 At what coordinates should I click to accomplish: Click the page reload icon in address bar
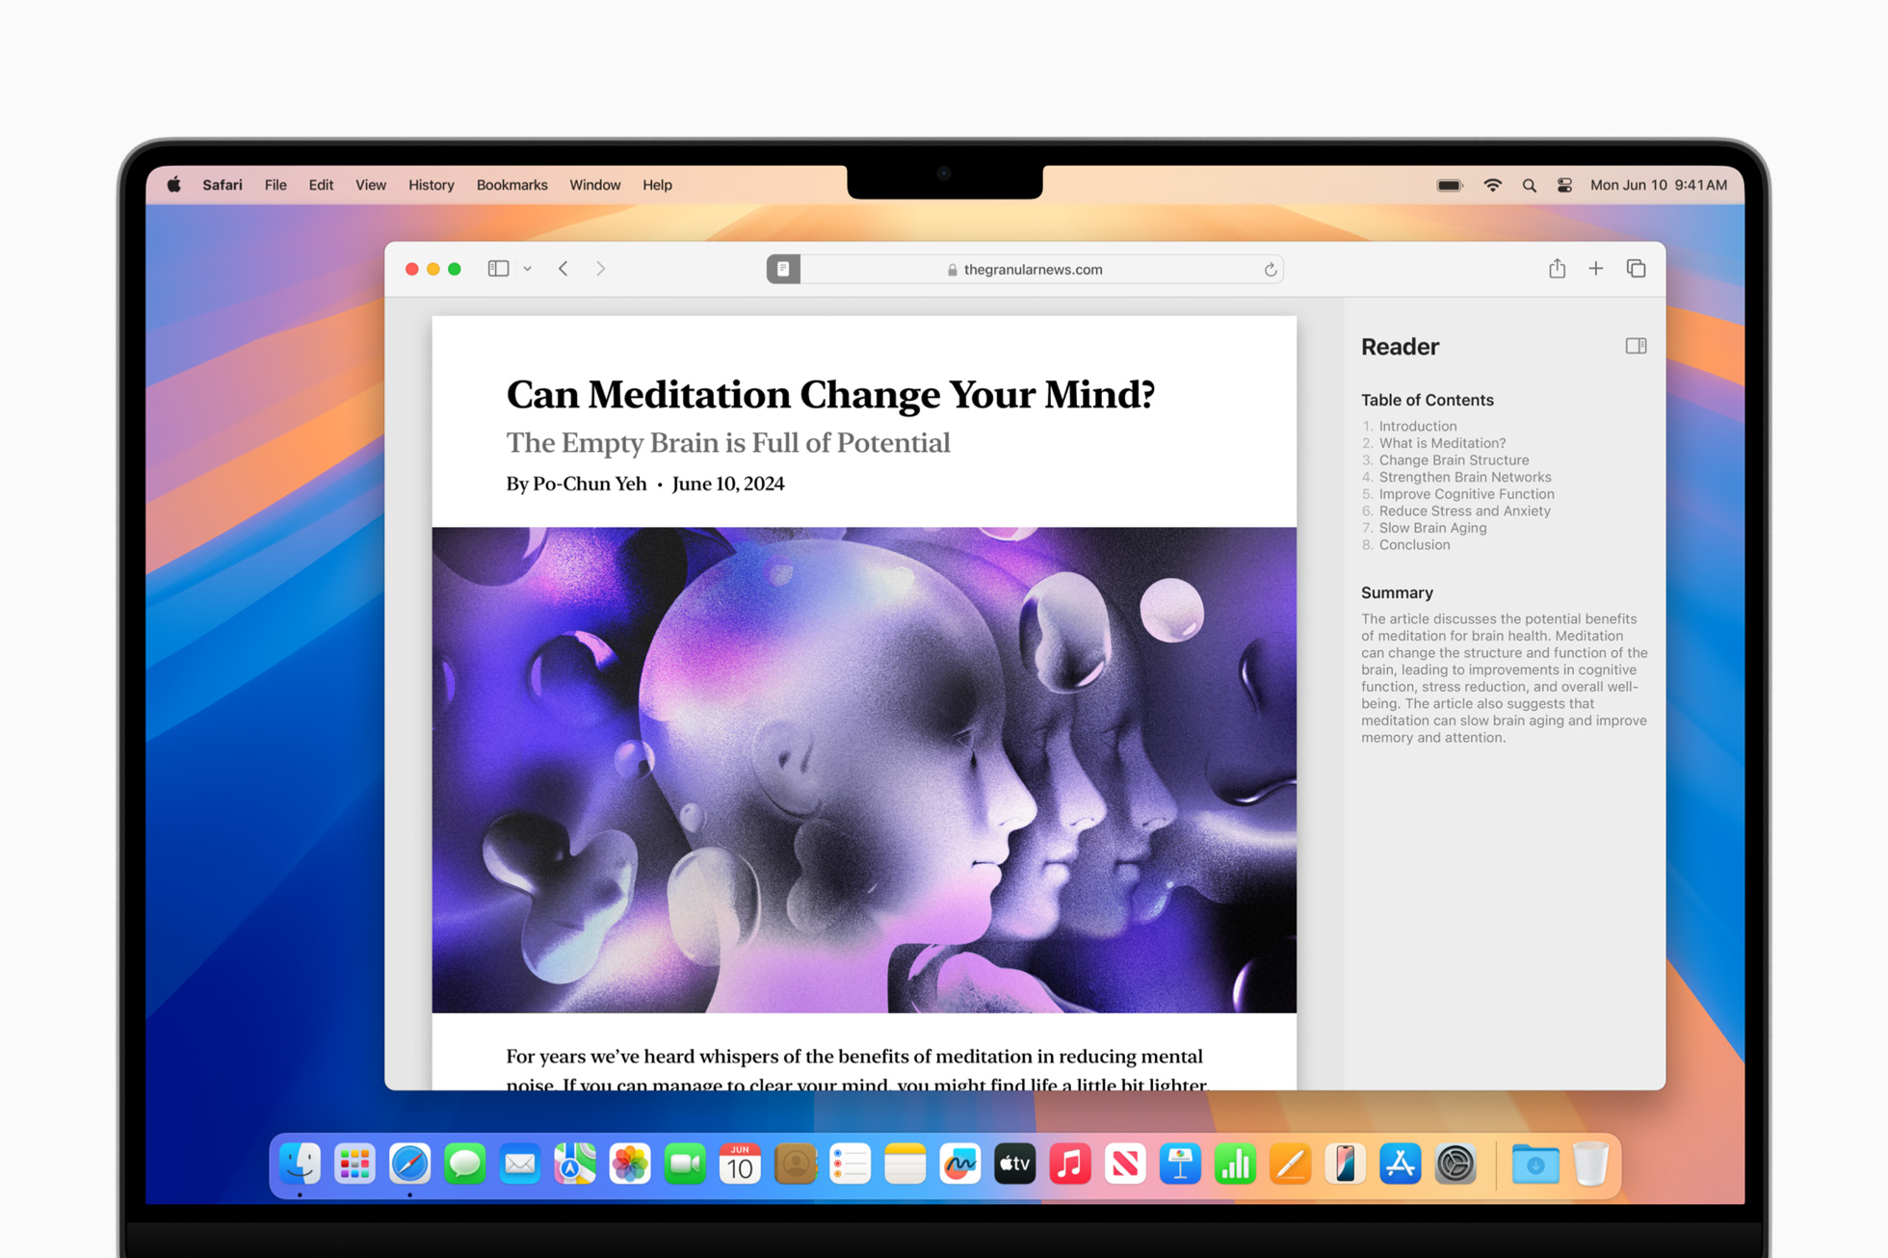(1271, 270)
